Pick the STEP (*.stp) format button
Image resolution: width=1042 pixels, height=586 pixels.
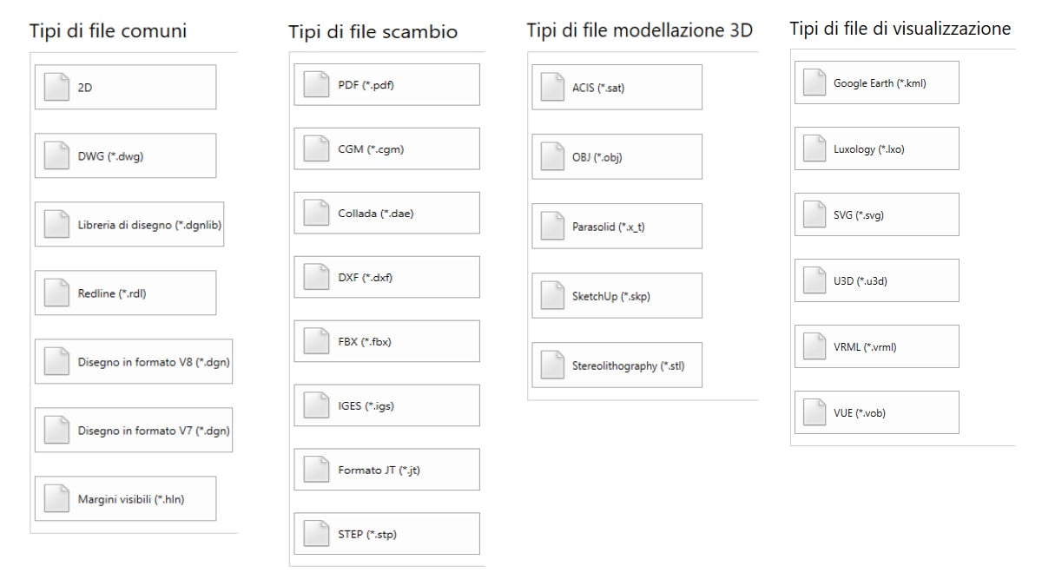(x=386, y=534)
